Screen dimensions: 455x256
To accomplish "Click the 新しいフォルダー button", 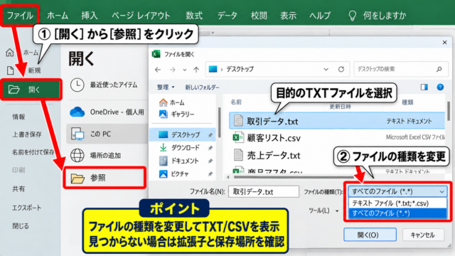I will click(202, 87).
